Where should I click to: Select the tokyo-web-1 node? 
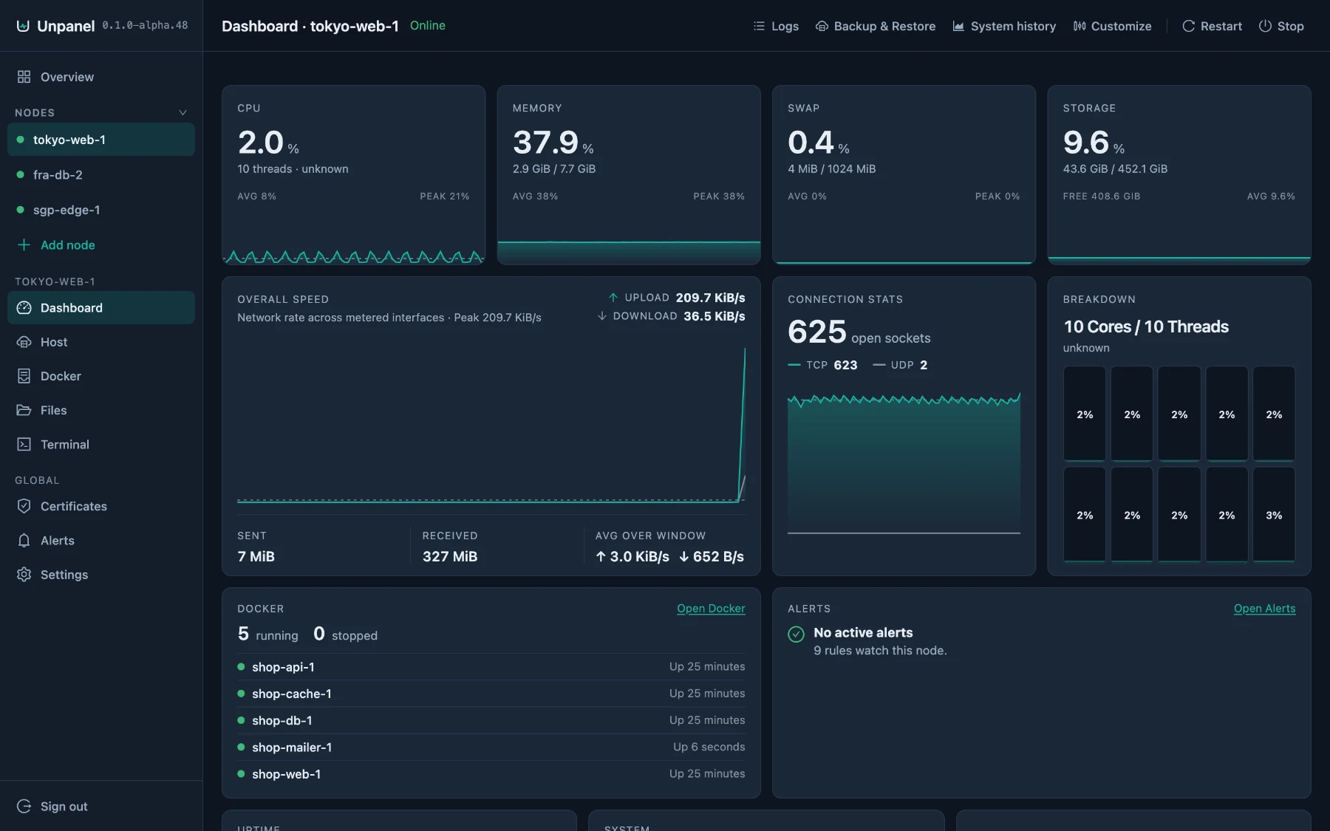(101, 140)
